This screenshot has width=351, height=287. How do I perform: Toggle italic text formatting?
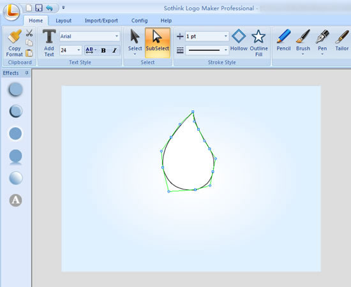114,50
